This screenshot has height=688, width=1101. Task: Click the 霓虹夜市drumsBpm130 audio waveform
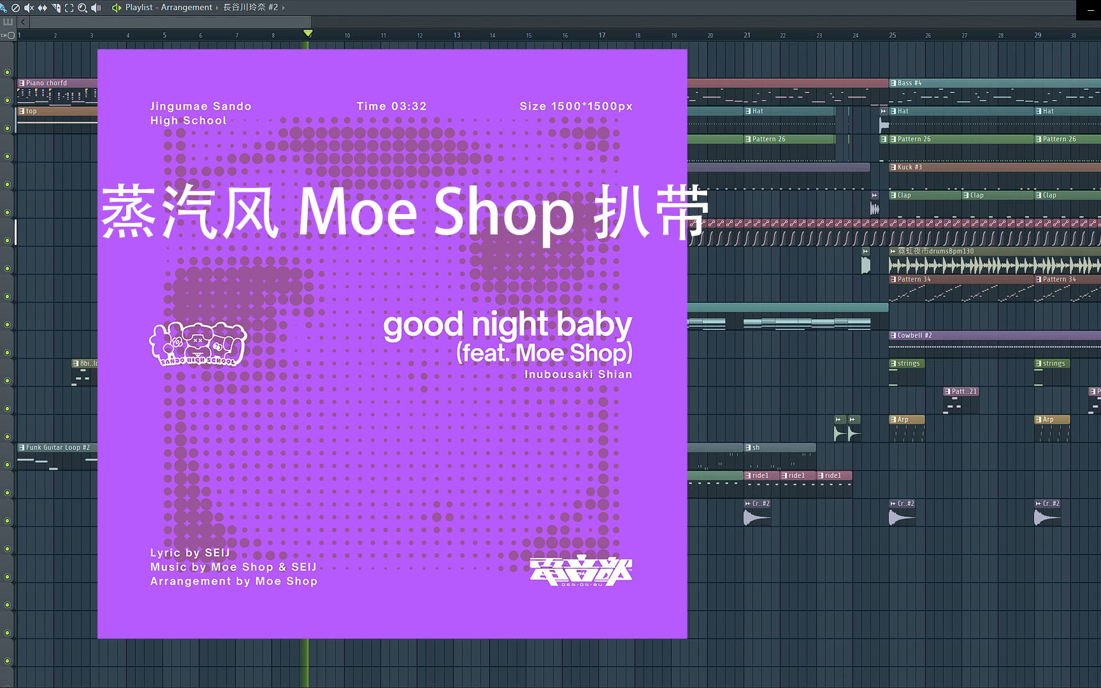coord(995,266)
